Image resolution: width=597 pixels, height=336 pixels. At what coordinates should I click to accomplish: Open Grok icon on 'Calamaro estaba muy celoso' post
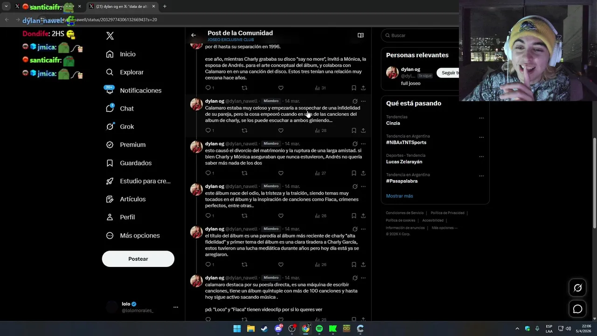point(355,101)
